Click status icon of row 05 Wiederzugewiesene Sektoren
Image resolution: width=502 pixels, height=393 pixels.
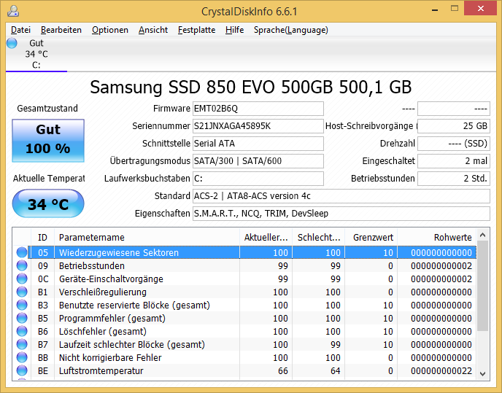pyautogui.click(x=22, y=252)
